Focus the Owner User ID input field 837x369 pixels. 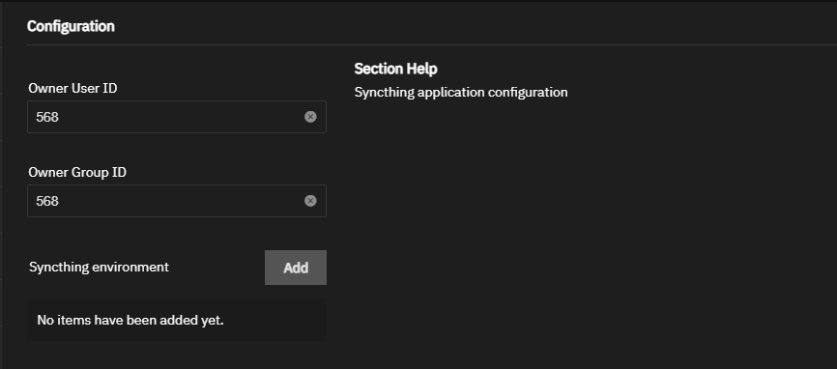tap(177, 117)
